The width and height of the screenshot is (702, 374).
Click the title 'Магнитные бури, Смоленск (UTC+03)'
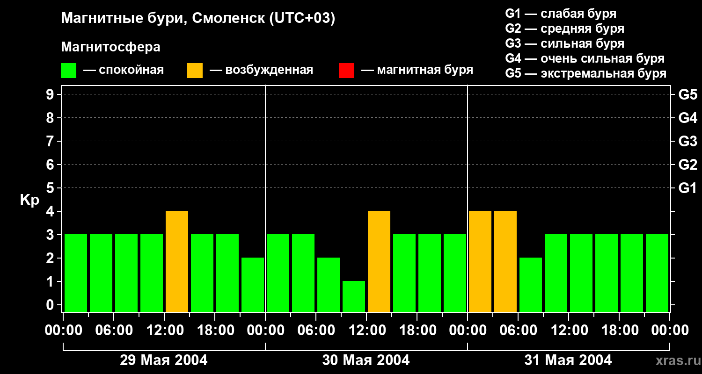(x=198, y=19)
